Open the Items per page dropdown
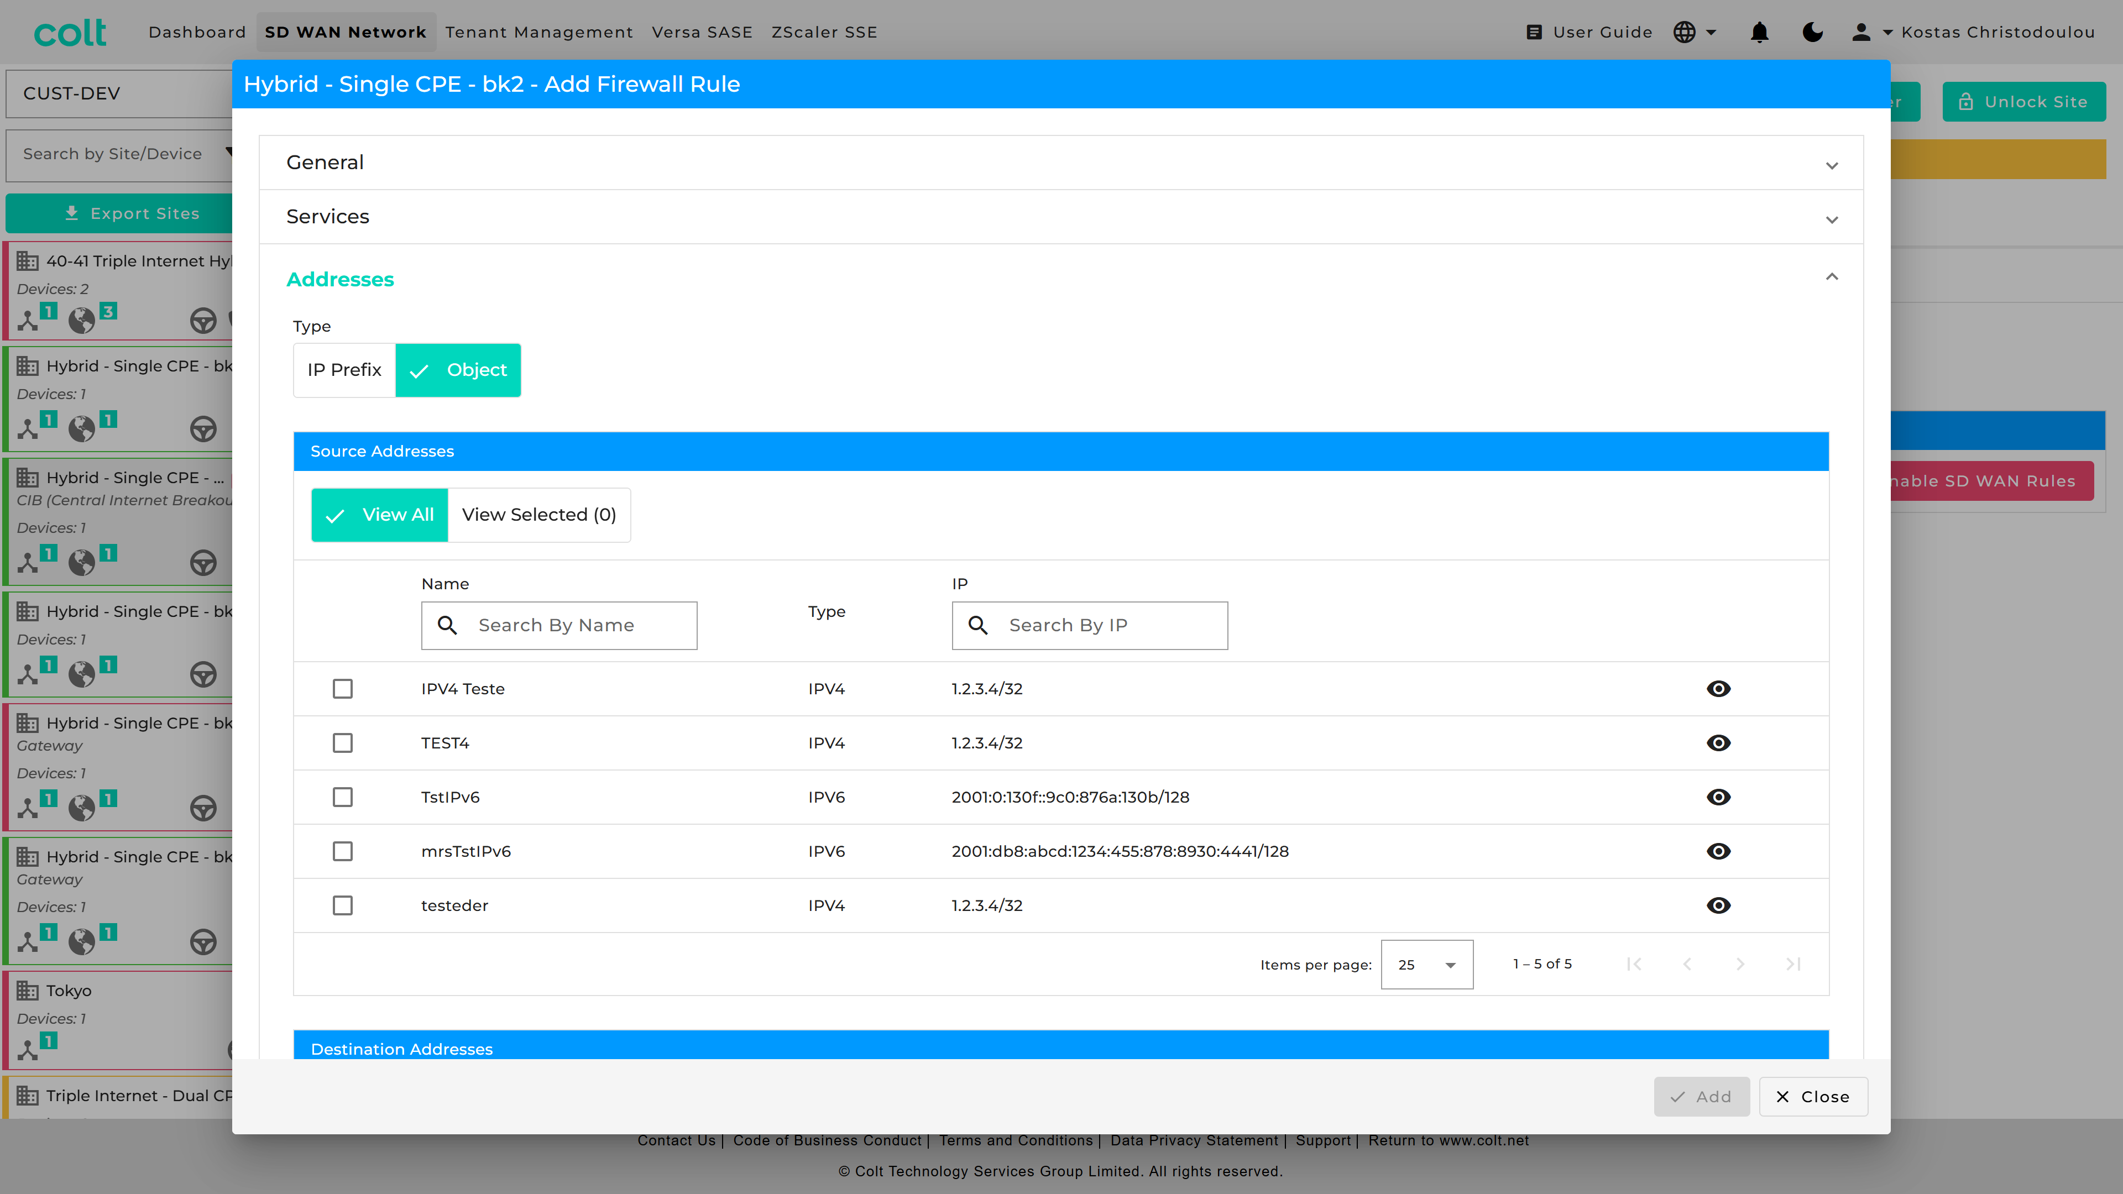 click(x=1426, y=965)
